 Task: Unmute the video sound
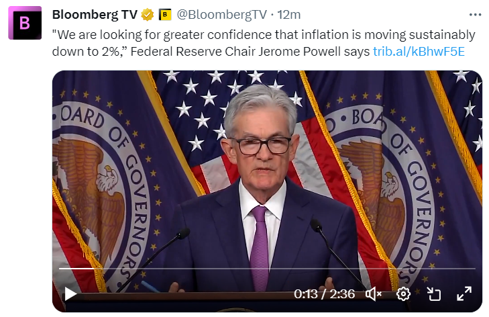(x=374, y=293)
